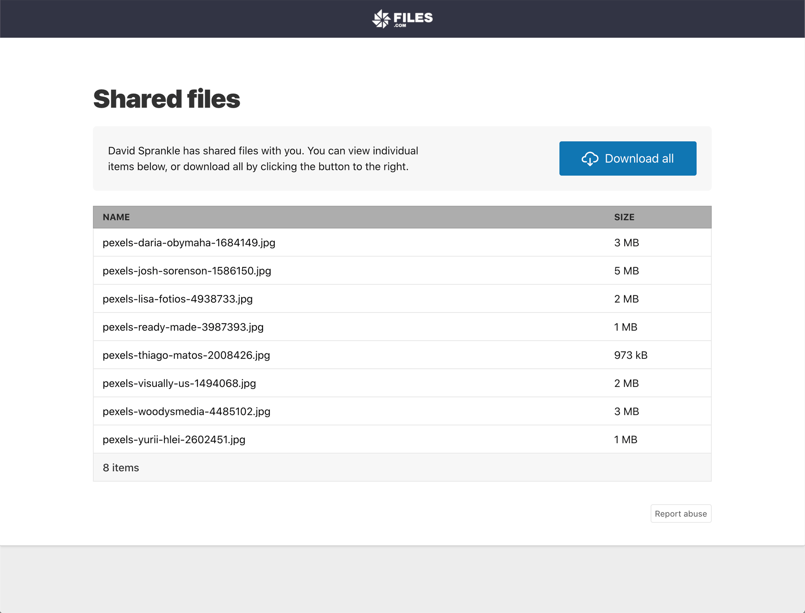The image size is (805, 613).
Task: Click pexels-visually-us-1494068.jpg file name
Action: tap(179, 383)
